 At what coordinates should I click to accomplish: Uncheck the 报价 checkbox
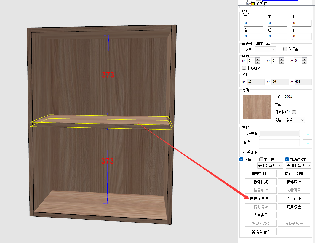[242, 159]
